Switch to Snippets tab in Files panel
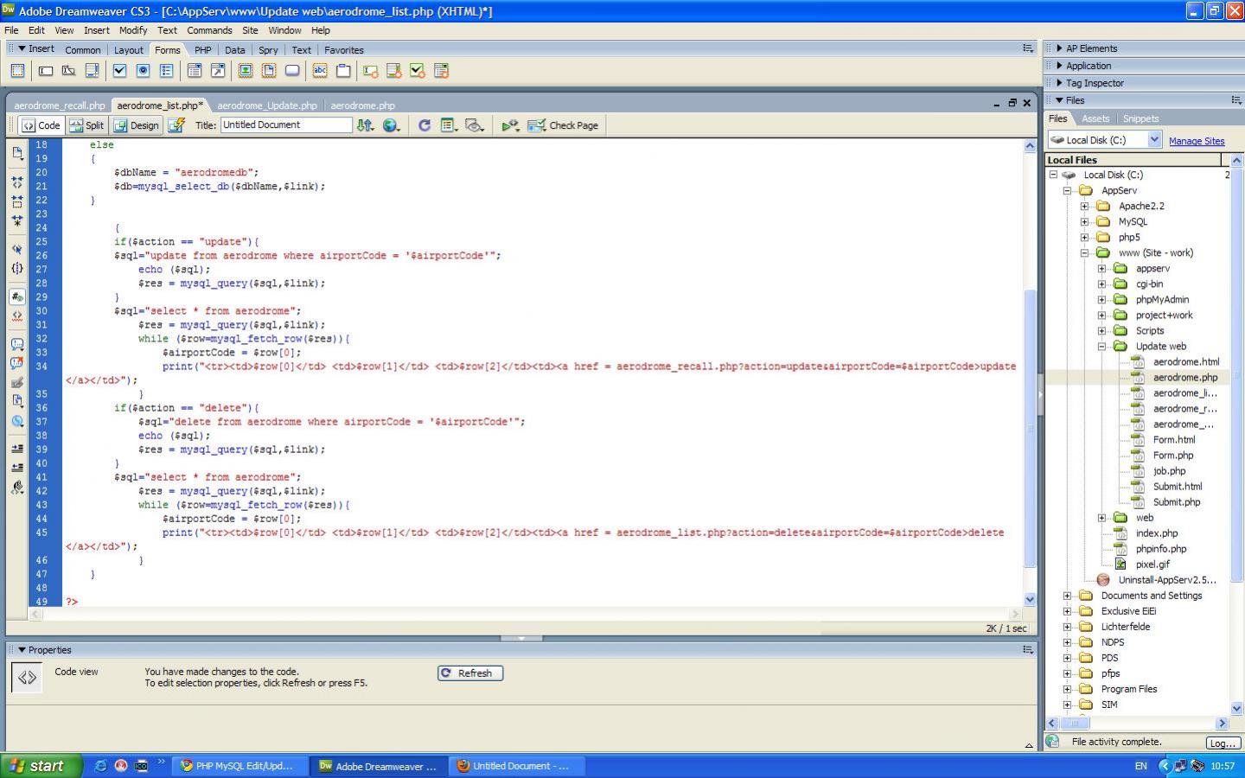The height and width of the screenshot is (778, 1245). (1140, 118)
